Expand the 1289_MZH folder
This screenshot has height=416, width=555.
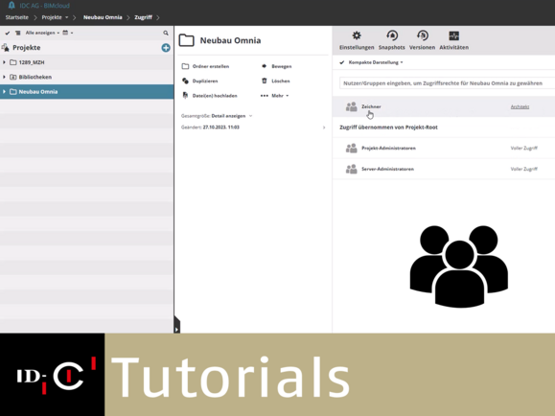4,62
